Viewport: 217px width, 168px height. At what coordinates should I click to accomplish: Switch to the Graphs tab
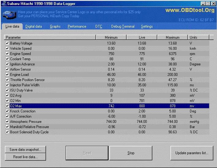point(55,26)
